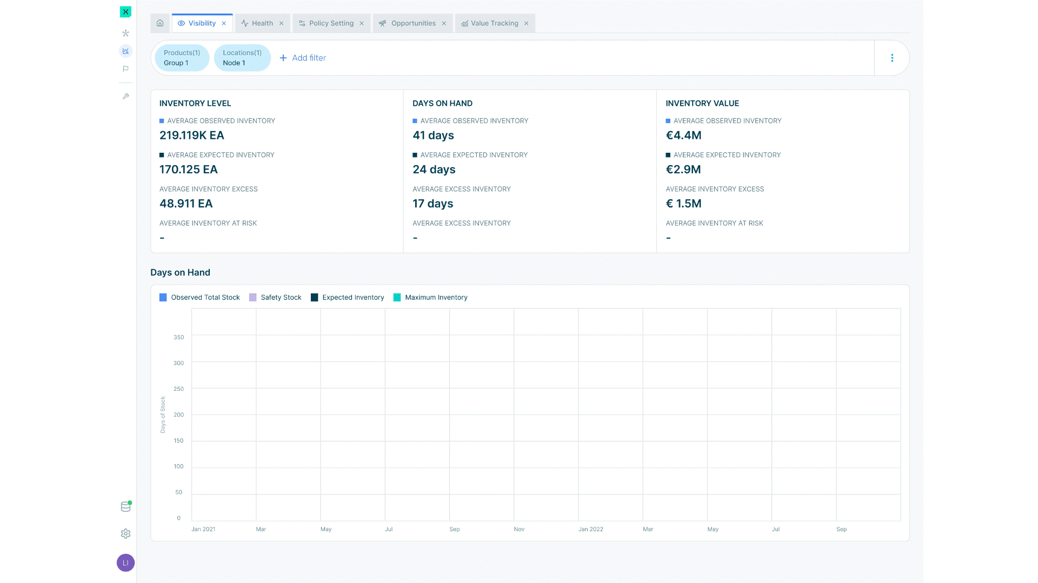Go to the home tab icon
The width and height of the screenshot is (1038, 583).
pos(160,23)
